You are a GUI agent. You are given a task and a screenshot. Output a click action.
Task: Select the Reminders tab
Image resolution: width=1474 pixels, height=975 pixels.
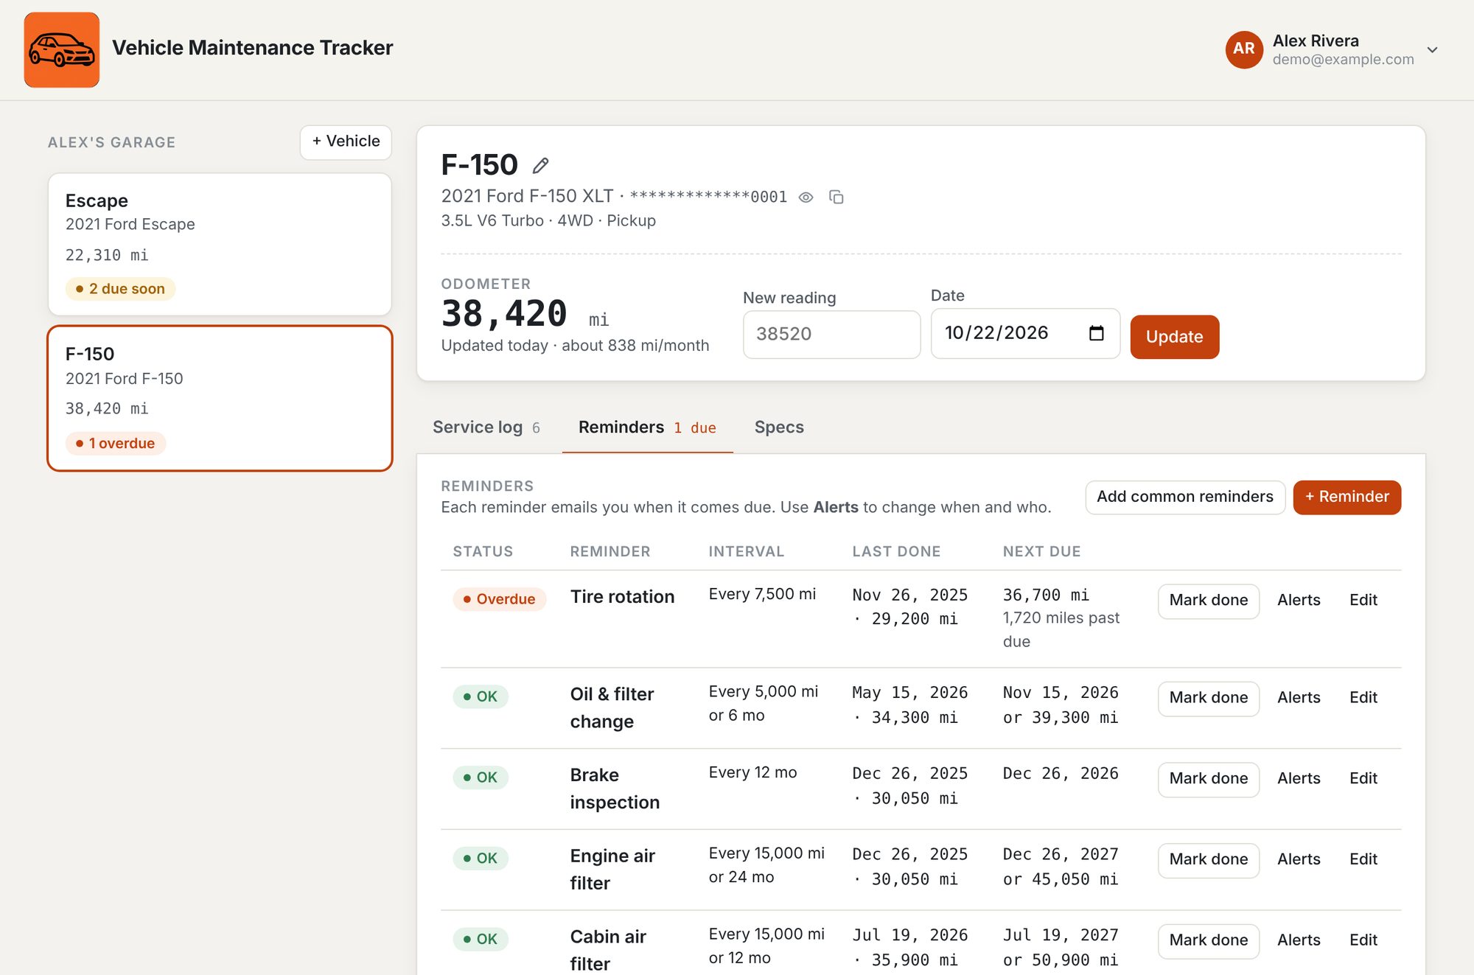tap(647, 427)
